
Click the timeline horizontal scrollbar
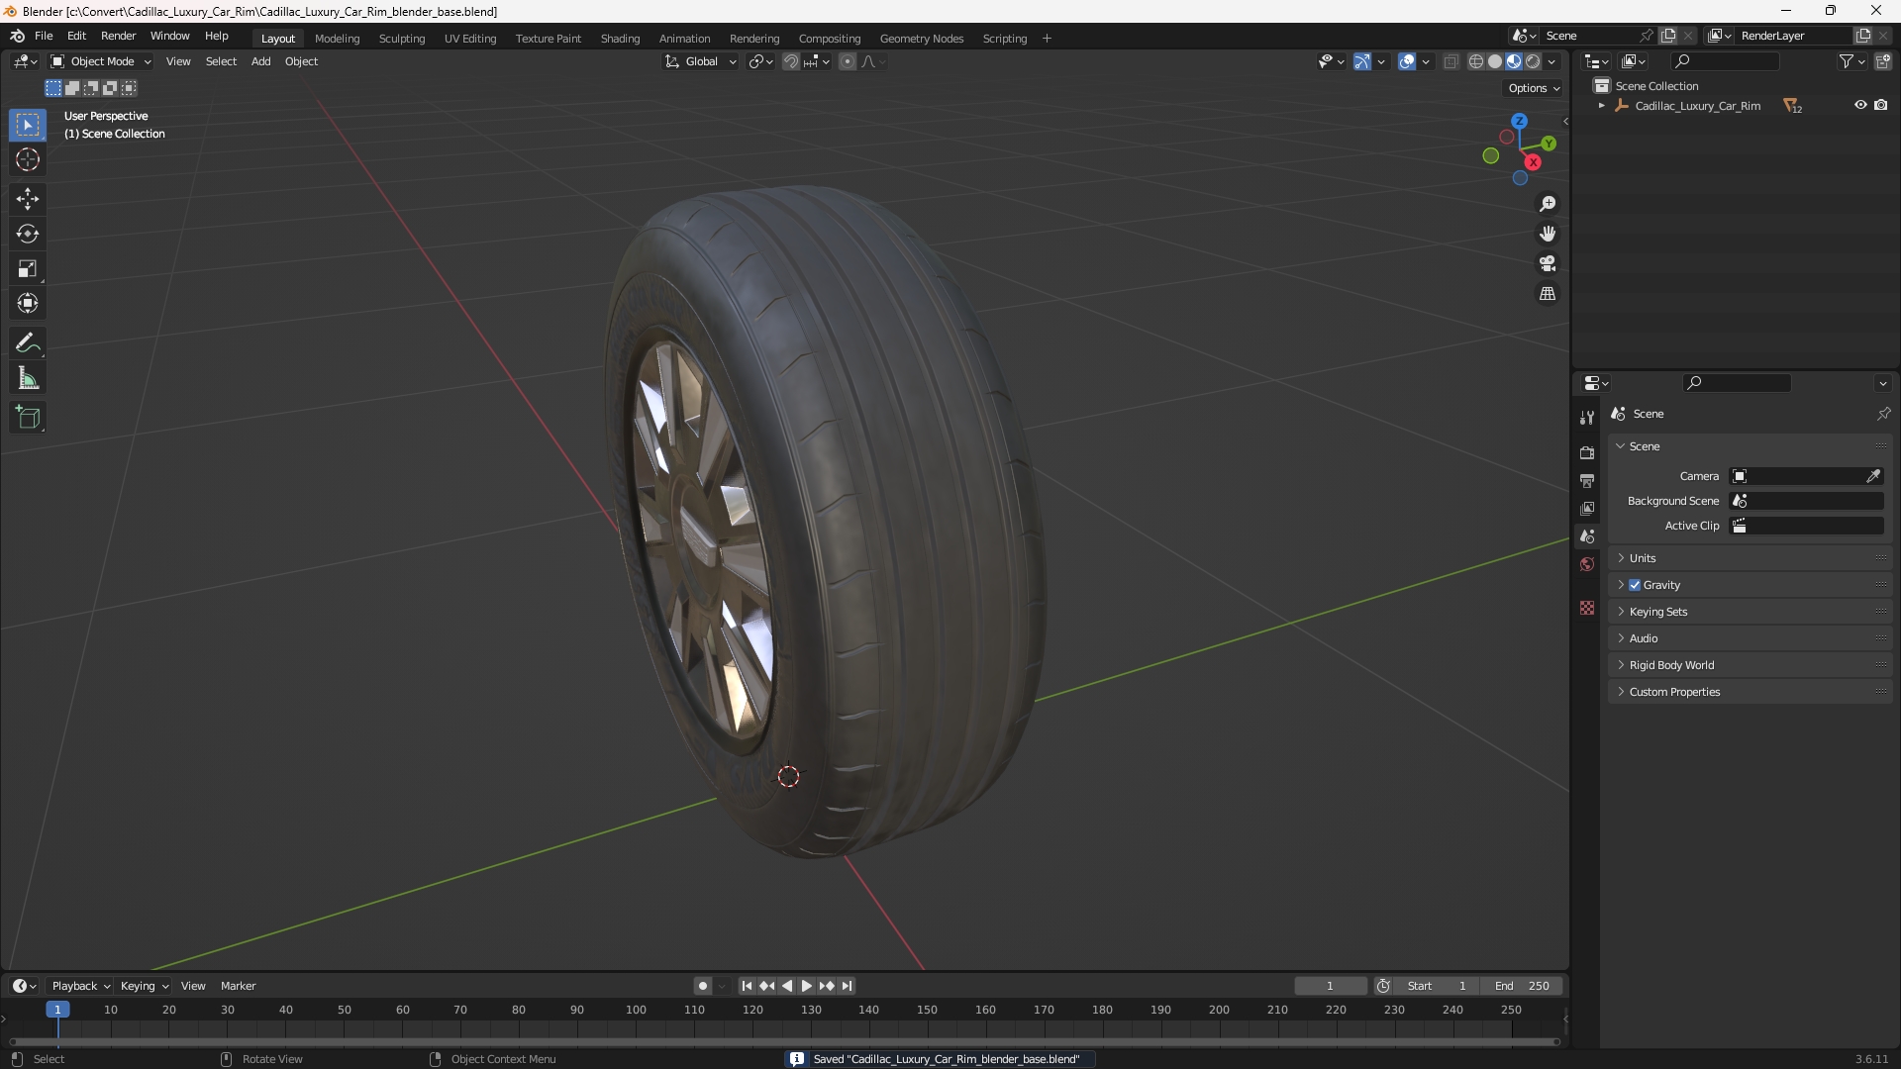pos(784,1041)
